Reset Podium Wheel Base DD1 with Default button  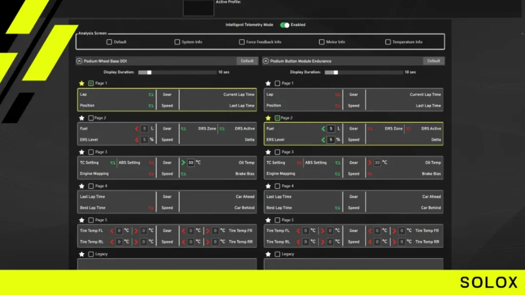pyautogui.click(x=247, y=61)
